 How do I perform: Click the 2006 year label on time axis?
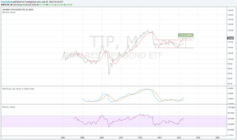click(x=82, y=137)
